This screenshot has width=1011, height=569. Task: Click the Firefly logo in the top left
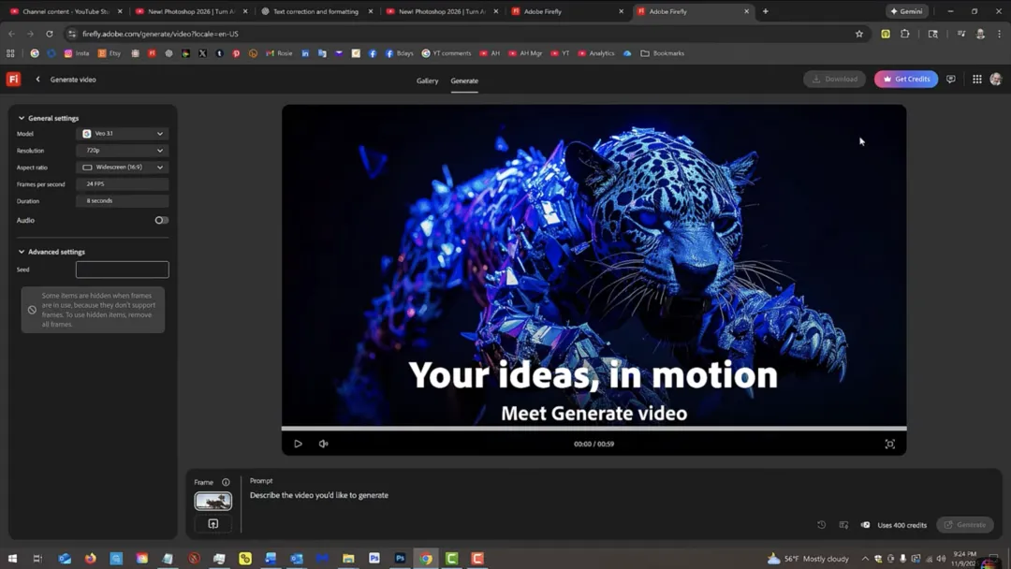click(x=12, y=79)
